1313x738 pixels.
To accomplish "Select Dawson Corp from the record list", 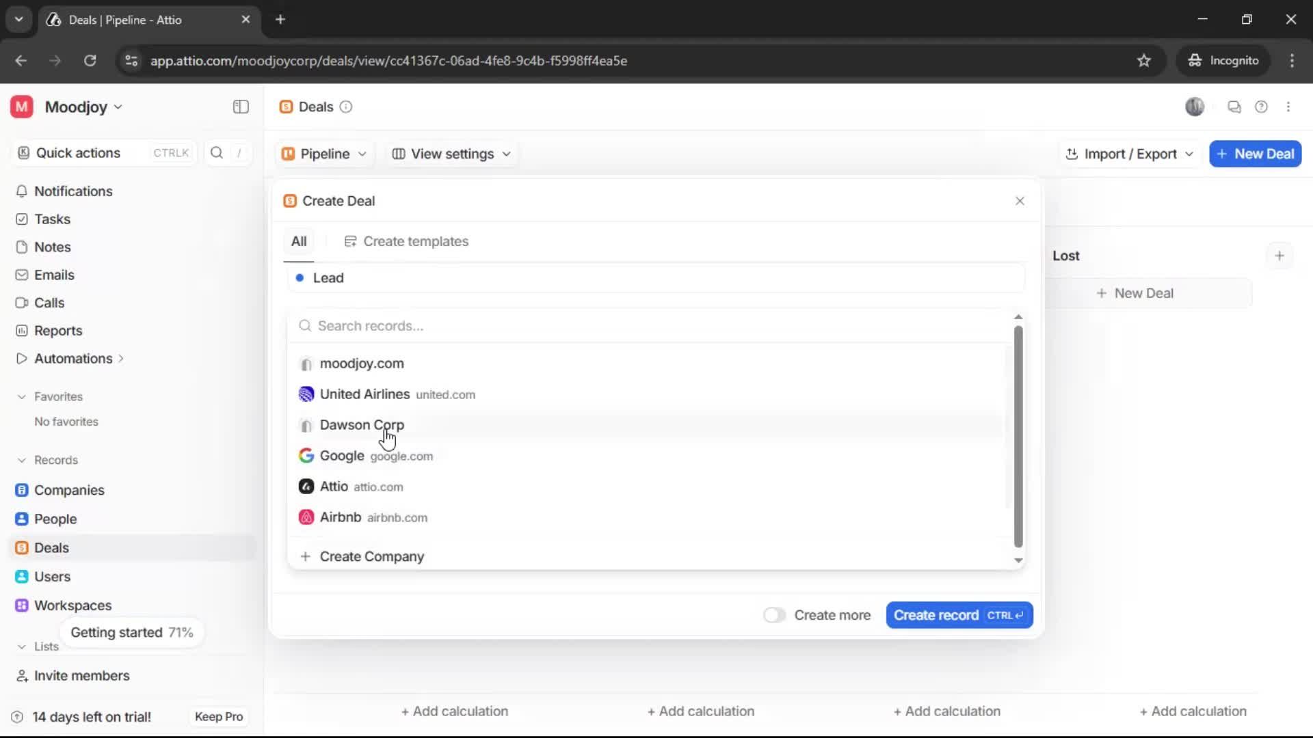I will [362, 425].
